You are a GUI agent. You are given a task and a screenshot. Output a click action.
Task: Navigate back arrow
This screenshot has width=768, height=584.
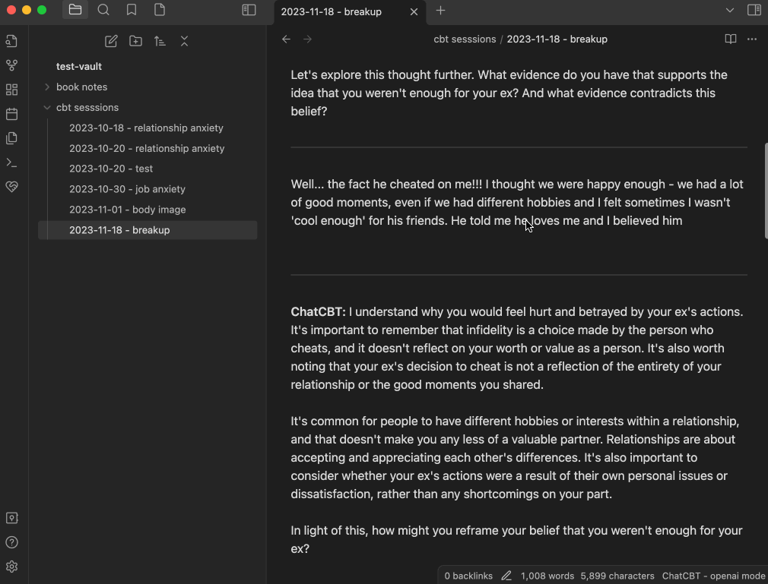[287, 39]
